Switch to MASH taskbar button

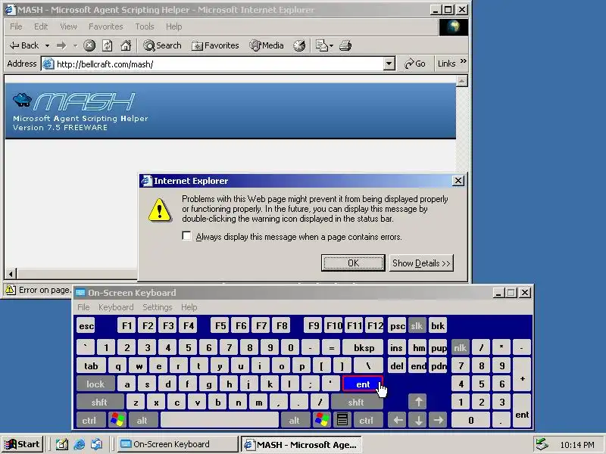point(301,444)
